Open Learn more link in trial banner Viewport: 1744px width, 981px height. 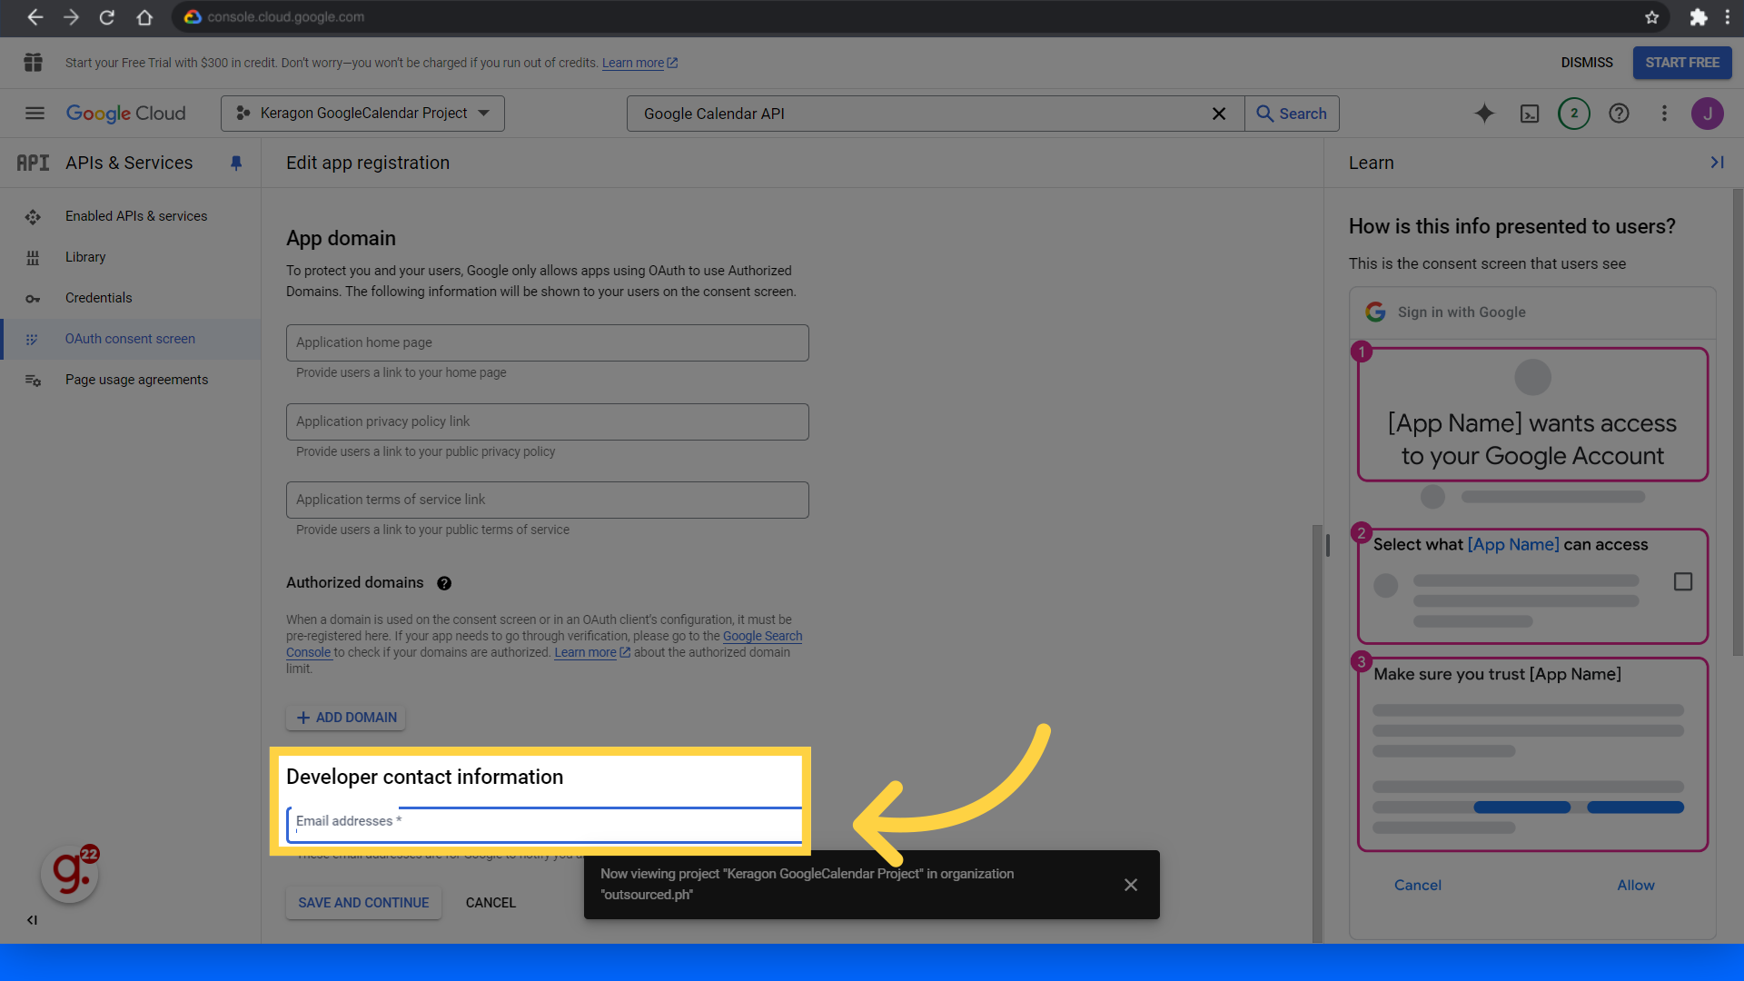639,63
